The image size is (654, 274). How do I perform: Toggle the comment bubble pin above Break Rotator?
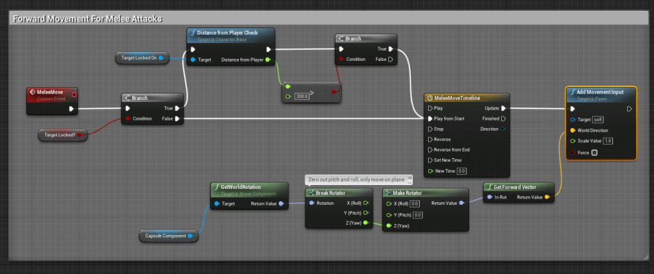pos(410,179)
